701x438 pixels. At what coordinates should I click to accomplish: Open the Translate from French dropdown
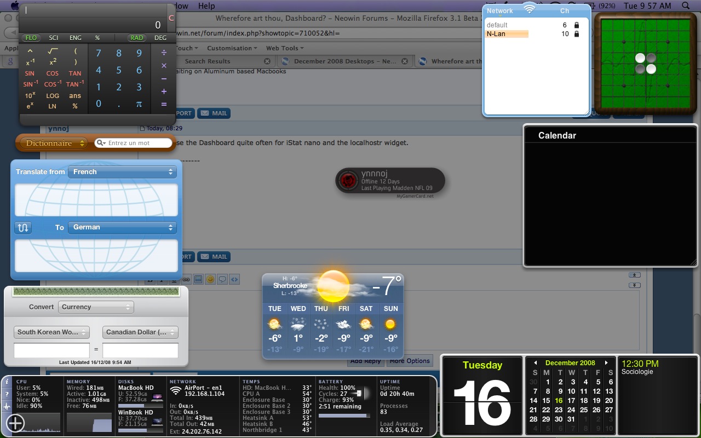(122, 172)
